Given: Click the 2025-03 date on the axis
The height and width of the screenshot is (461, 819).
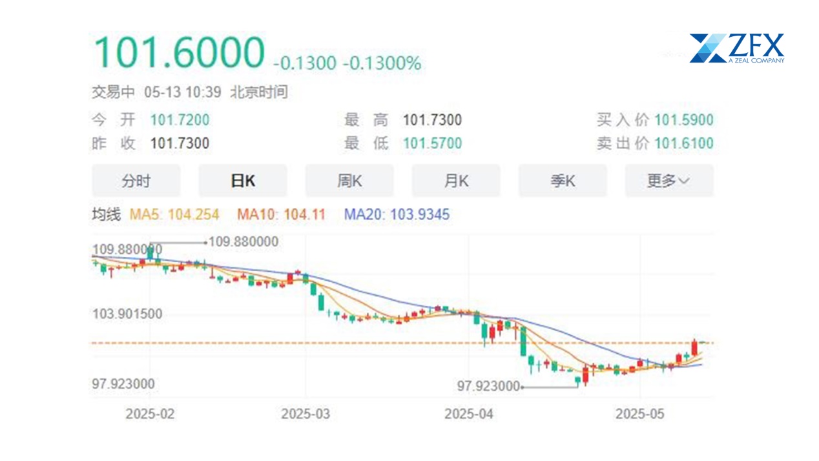Looking at the screenshot, I should tap(306, 414).
